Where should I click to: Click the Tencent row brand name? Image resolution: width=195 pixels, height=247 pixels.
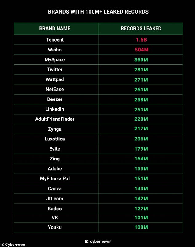click(55, 40)
